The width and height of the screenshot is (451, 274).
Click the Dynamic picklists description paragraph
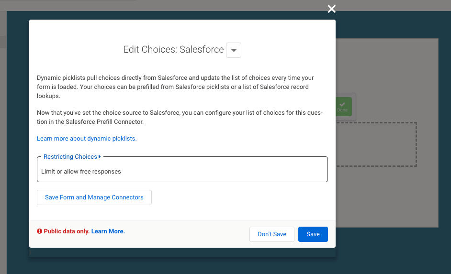click(x=175, y=87)
